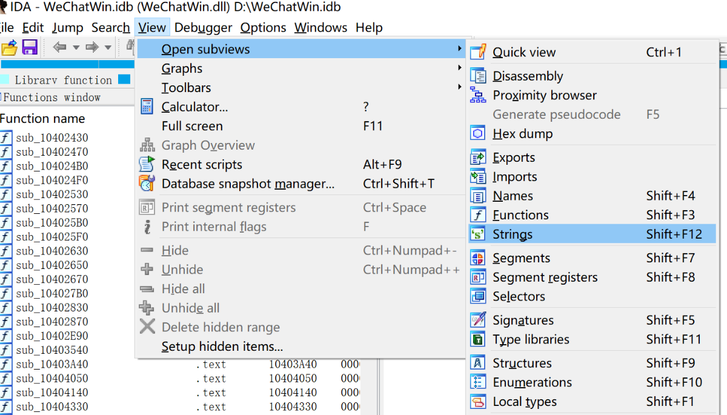The image size is (727, 415).
Task: Click the Open file folder toolbar icon
Action: [x=8, y=47]
